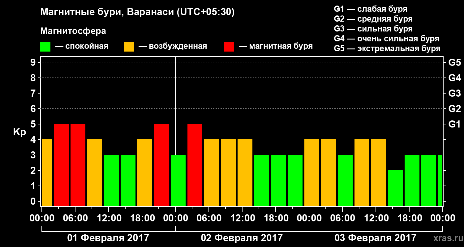This screenshot has width=464, height=247.
Task: Click the 'Kp' axis label
Action: [19, 132]
